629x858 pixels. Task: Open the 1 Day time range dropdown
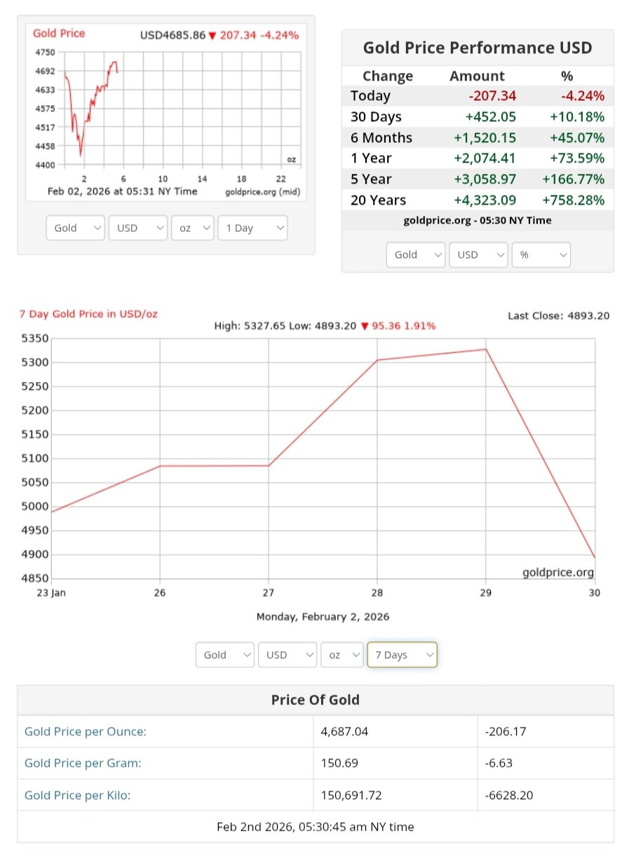click(x=252, y=228)
